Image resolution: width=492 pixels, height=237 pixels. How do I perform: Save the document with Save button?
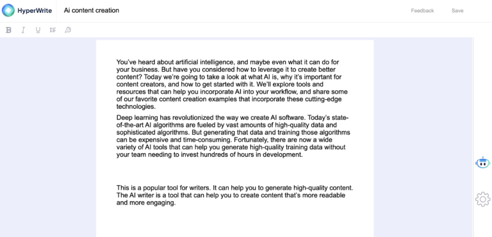tap(457, 11)
